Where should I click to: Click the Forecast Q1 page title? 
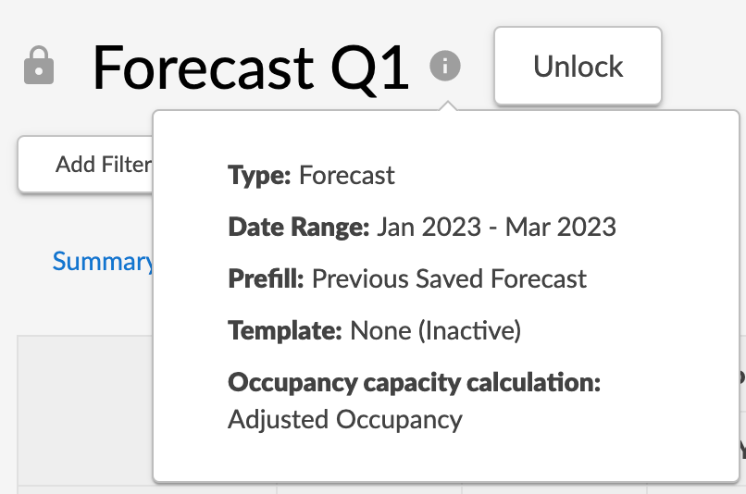(250, 68)
